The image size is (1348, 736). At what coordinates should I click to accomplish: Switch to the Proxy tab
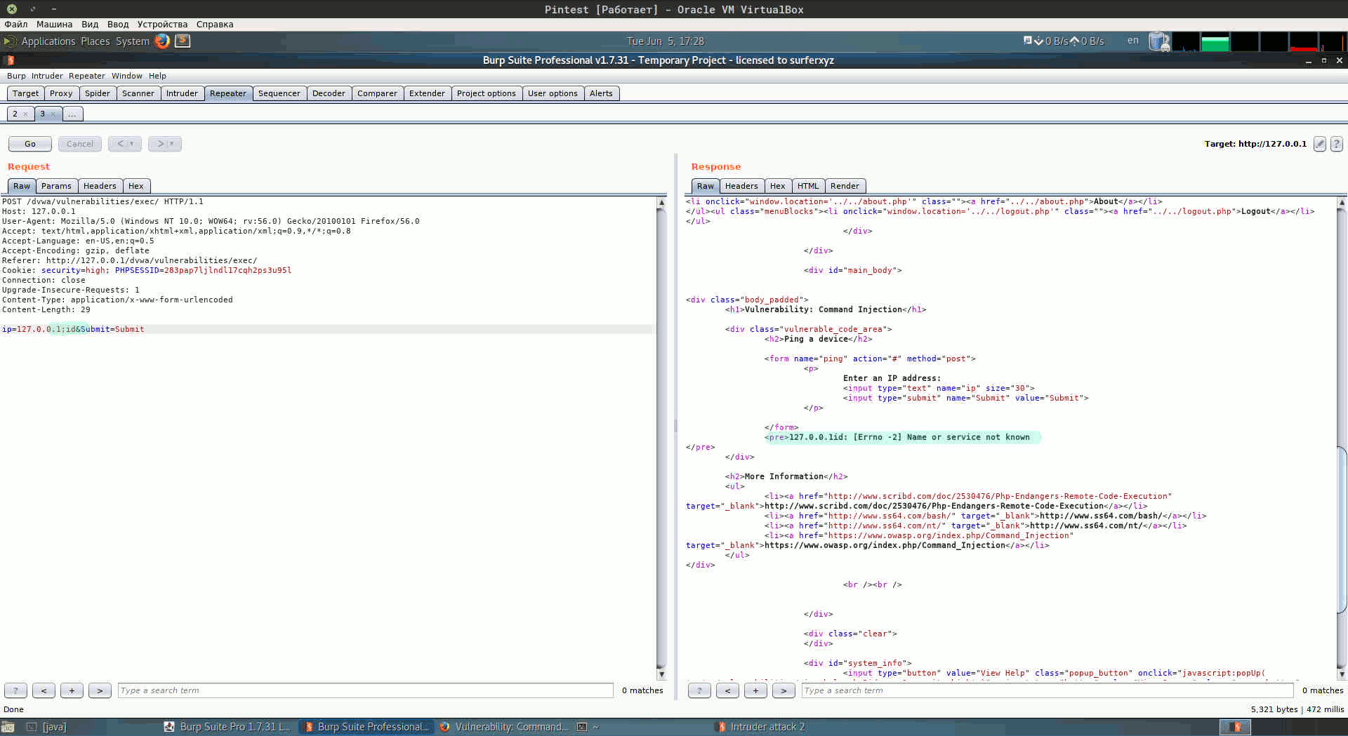click(x=61, y=93)
